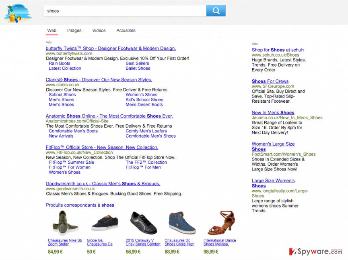Click Comfortable Men's Boots sitelink
Image resolution: width=348 pixels, height=260 pixels.
[73, 131]
